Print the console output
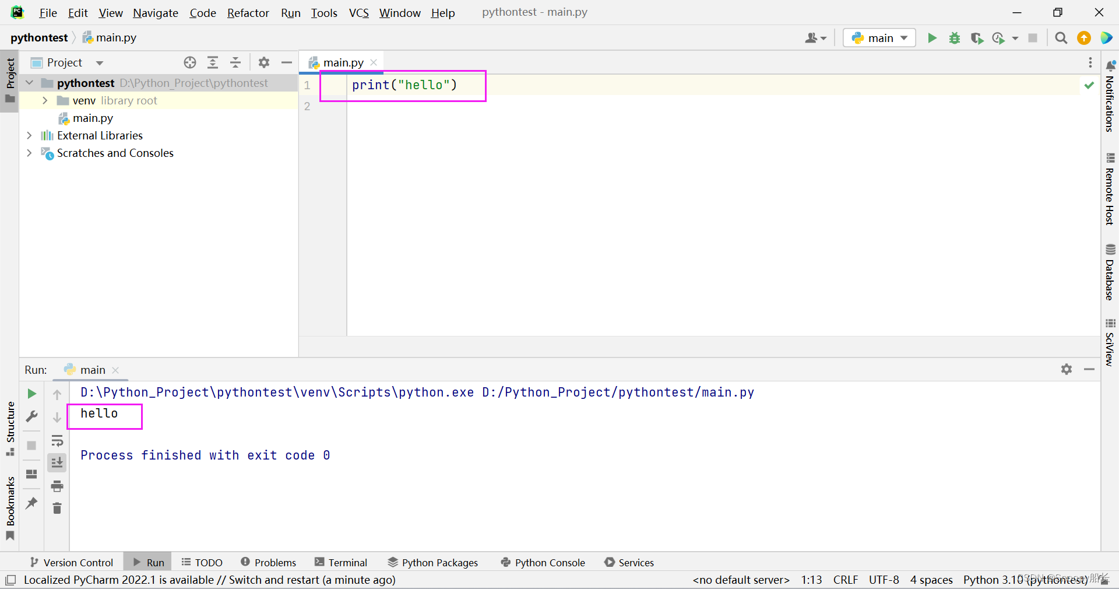The height and width of the screenshot is (589, 1119). pyautogui.click(x=57, y=486)
